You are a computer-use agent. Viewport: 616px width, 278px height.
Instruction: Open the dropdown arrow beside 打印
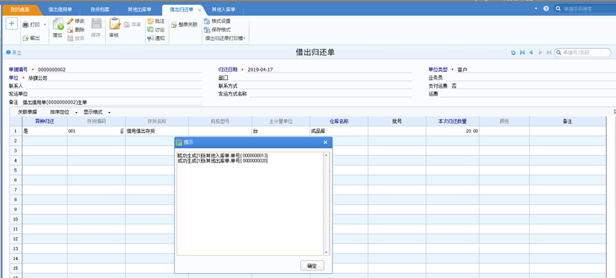click(45, 24)
